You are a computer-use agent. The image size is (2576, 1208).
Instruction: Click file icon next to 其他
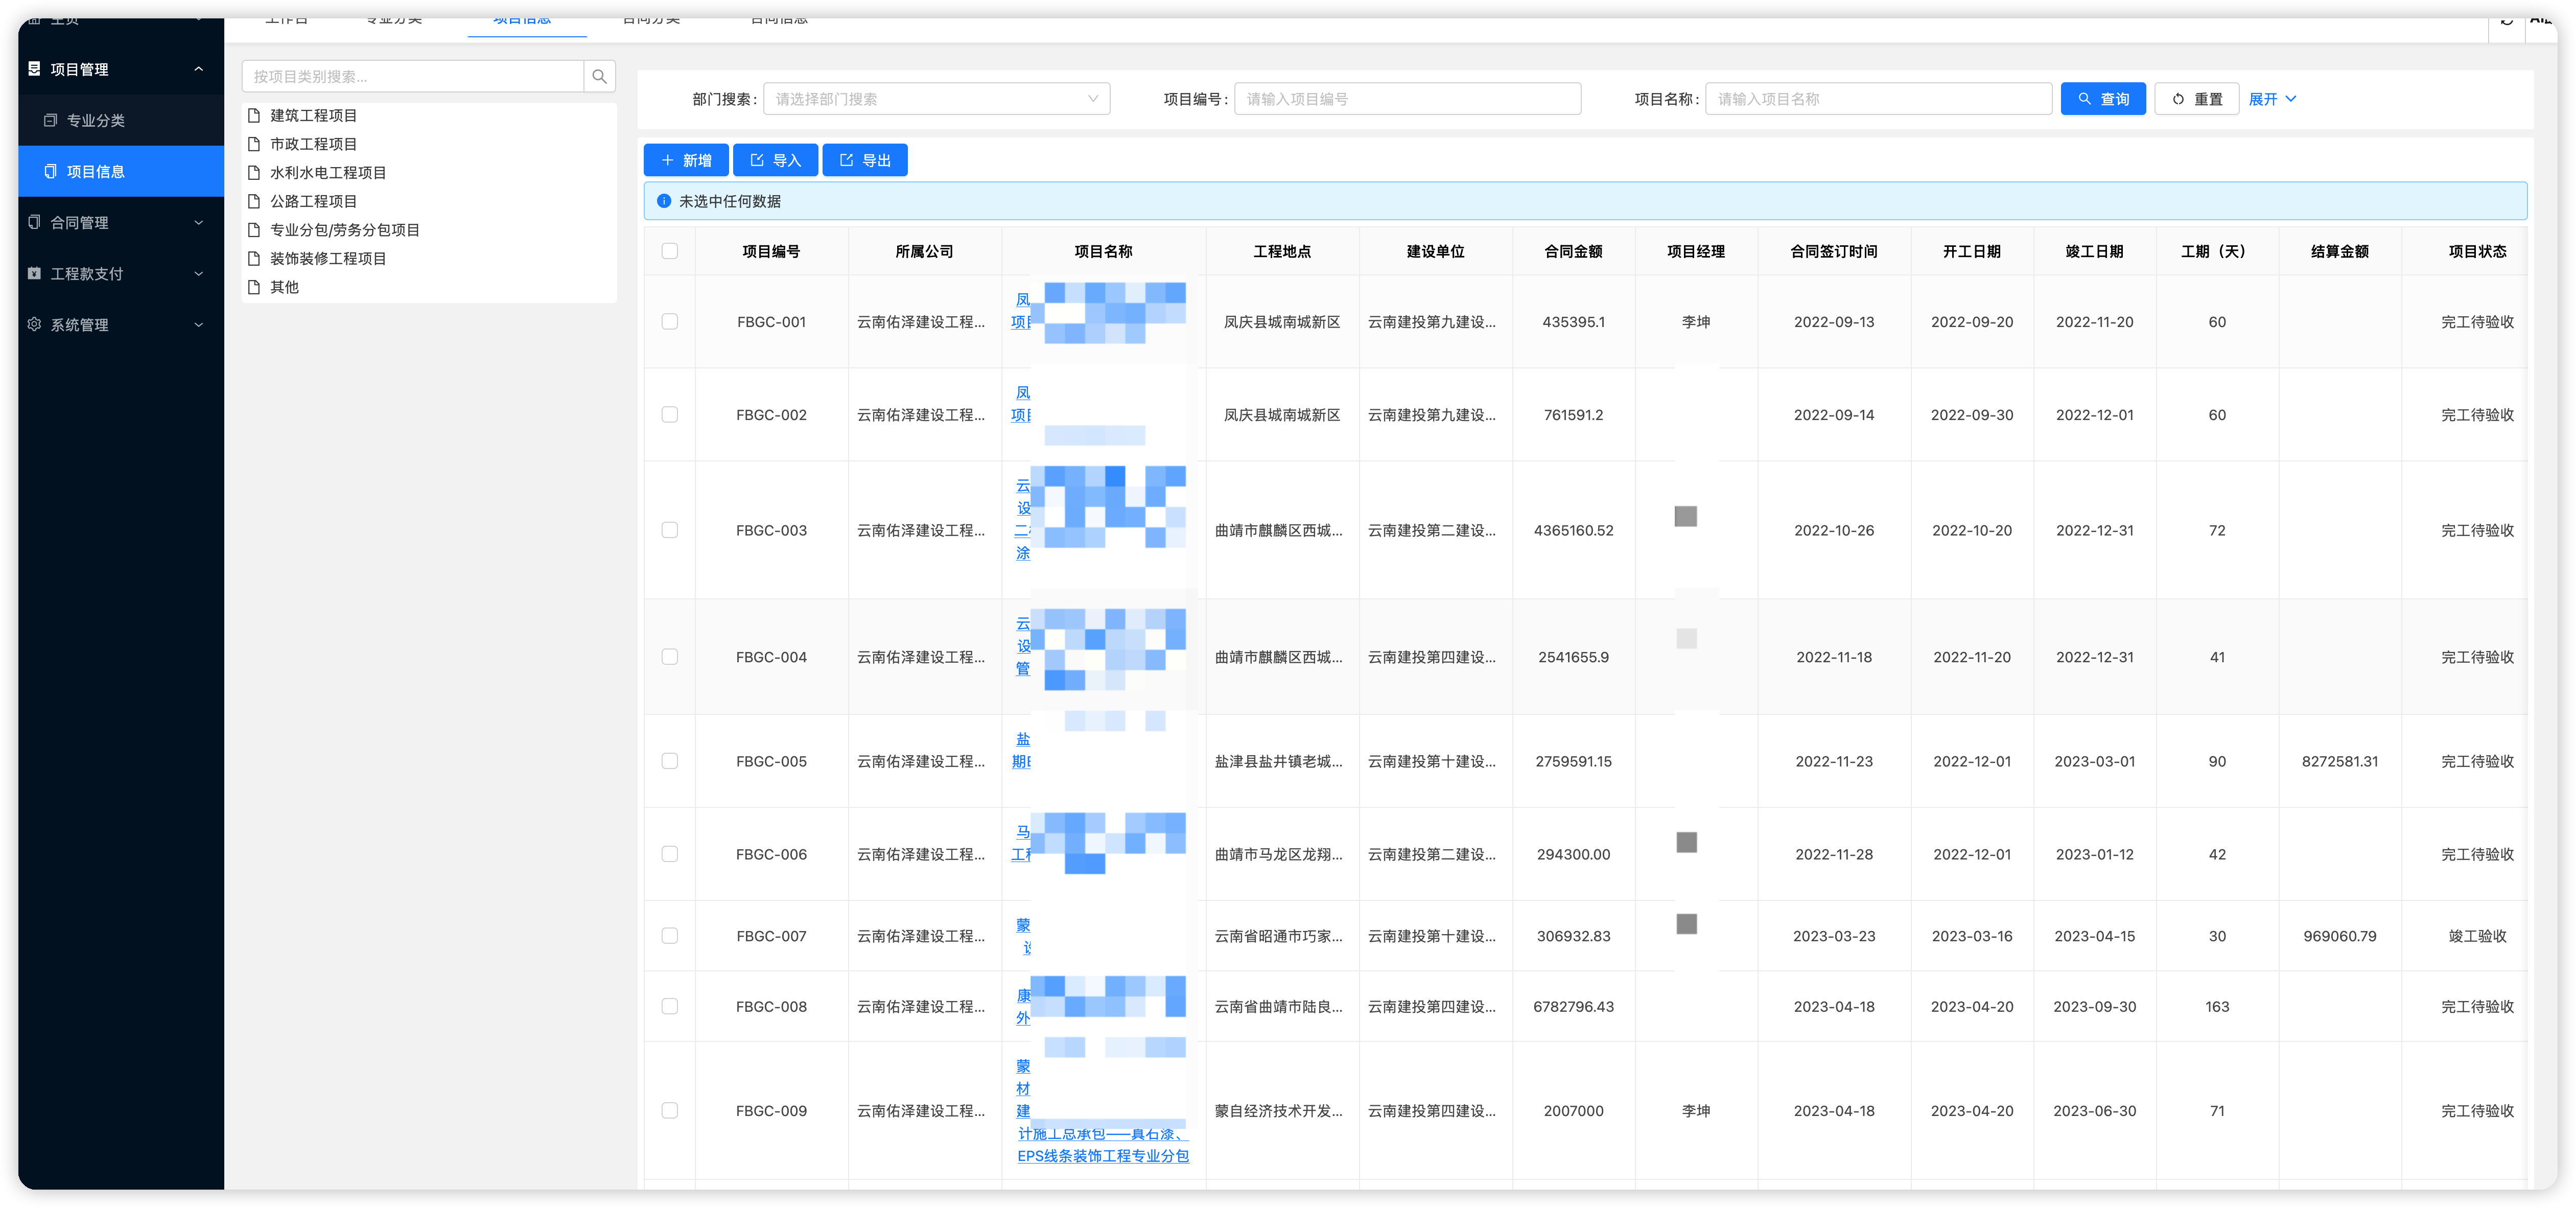click(x=254, y=287)
